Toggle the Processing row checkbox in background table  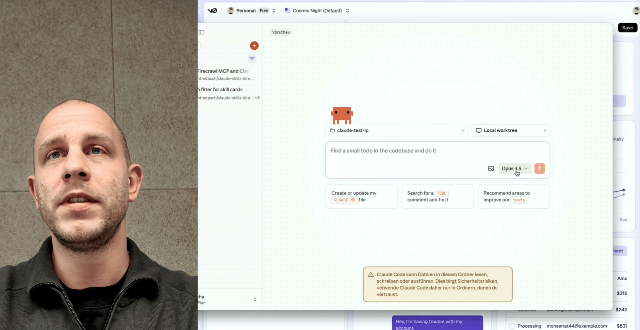(512, 326)
